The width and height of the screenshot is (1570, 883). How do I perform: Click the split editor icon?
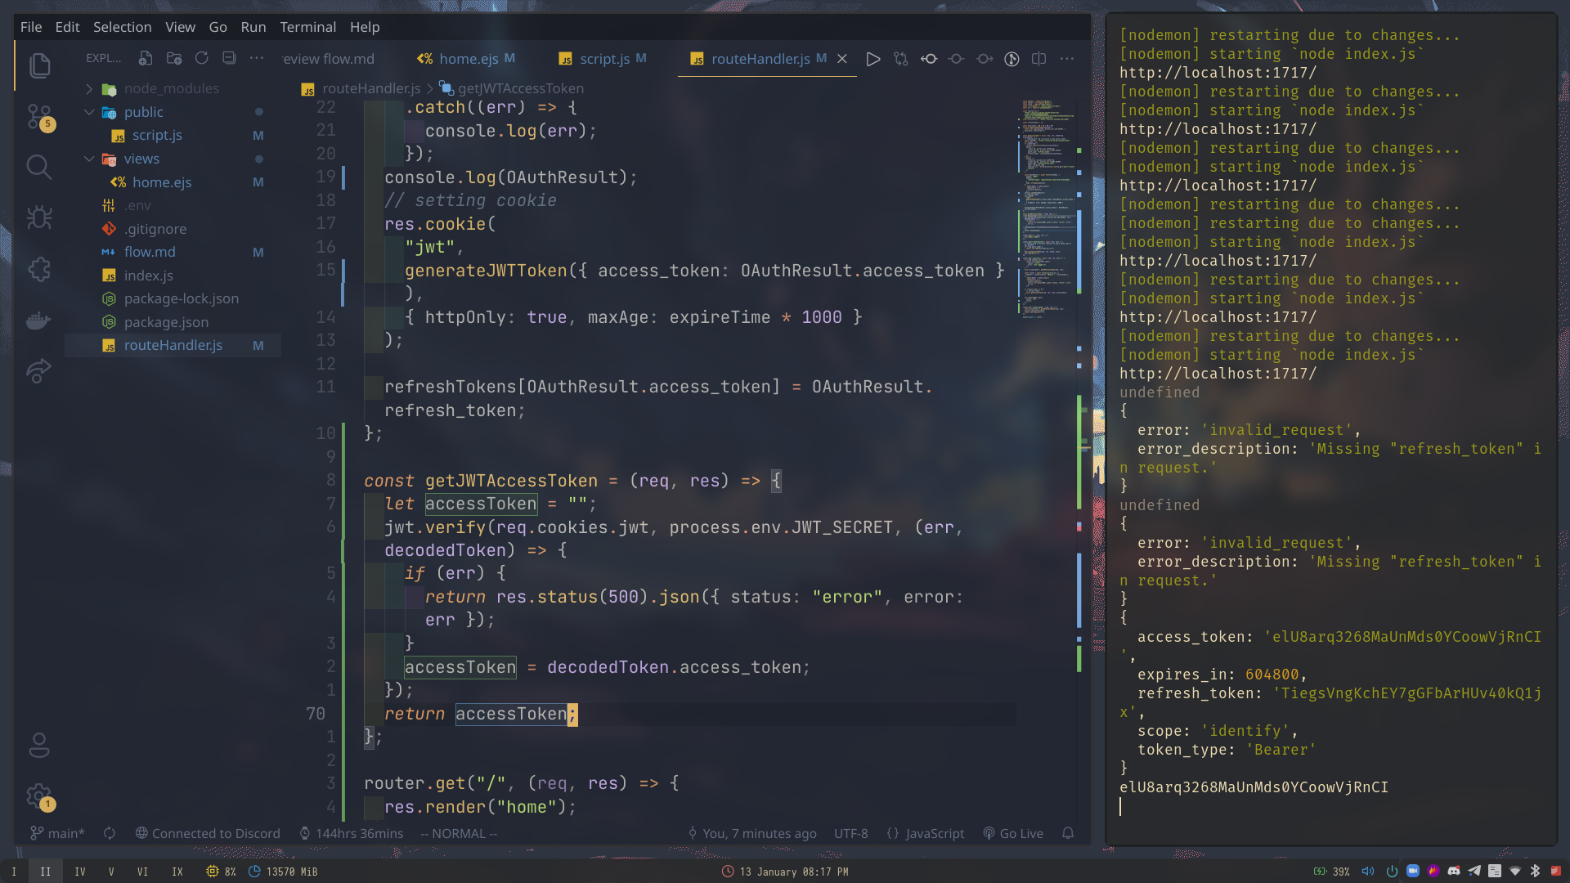click(x=1038, y=58)
